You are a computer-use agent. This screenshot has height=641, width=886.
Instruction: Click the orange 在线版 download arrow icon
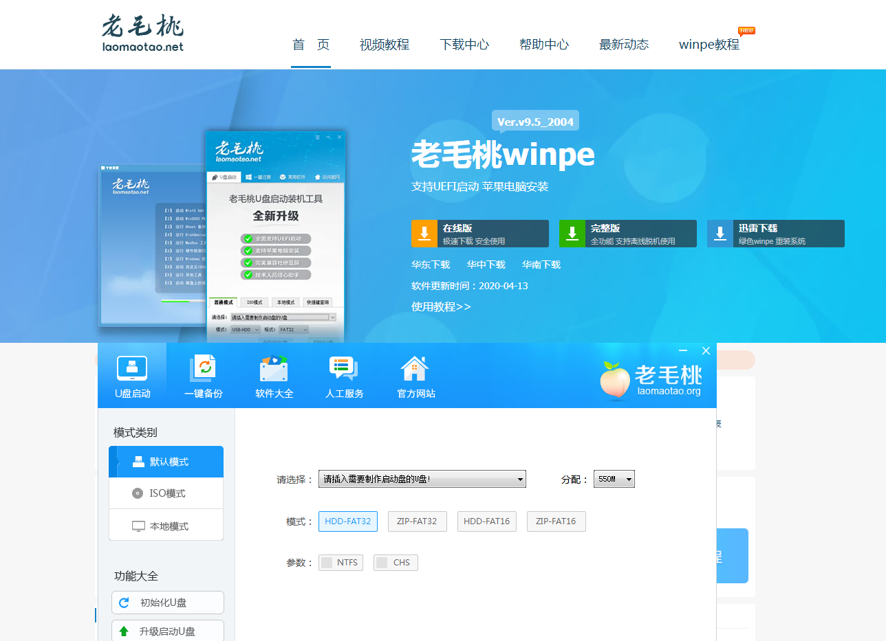[424, 234]
